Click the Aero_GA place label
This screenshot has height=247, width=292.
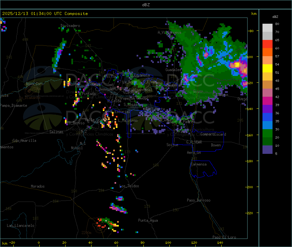tap(194, 153)
